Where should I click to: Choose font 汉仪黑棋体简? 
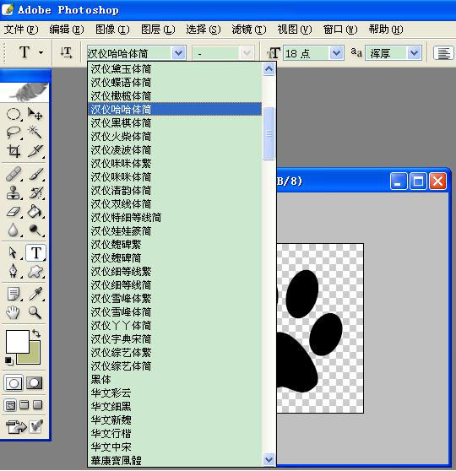(175, 123)
